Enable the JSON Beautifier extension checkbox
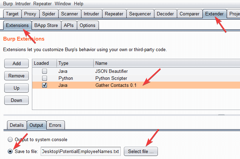Viewport: 240px width, 159px height. click(x=45, y=71)
